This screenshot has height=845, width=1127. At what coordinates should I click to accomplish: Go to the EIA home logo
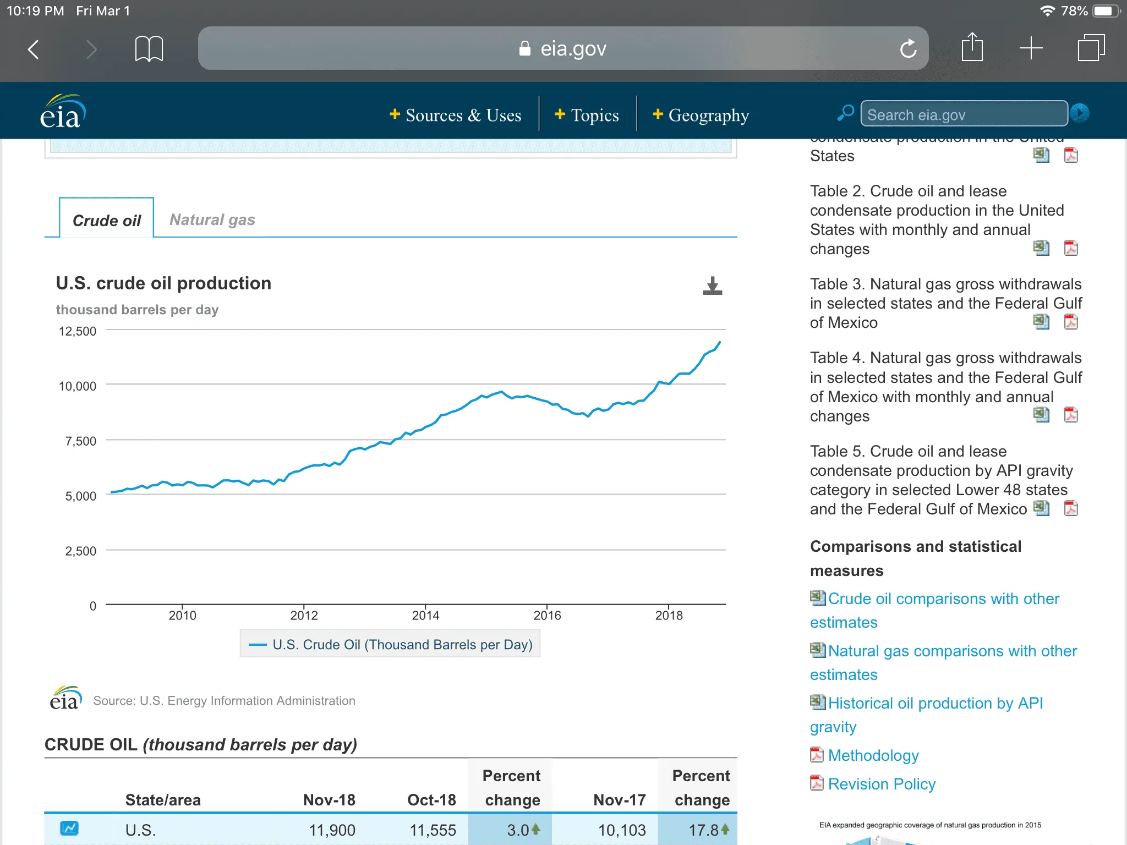(x=63, y=112)
